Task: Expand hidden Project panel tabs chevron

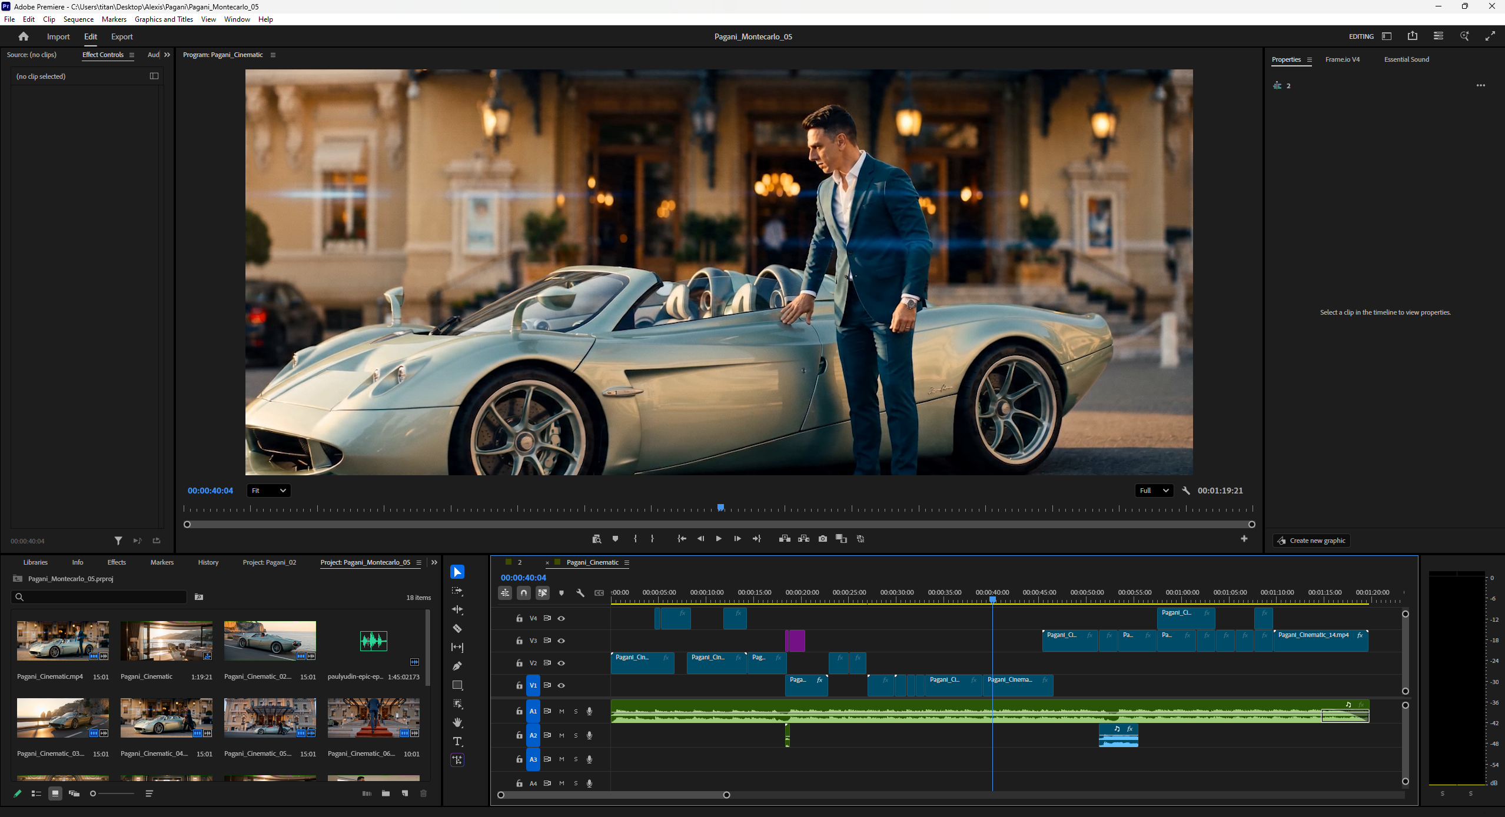Action: point(434,562)
